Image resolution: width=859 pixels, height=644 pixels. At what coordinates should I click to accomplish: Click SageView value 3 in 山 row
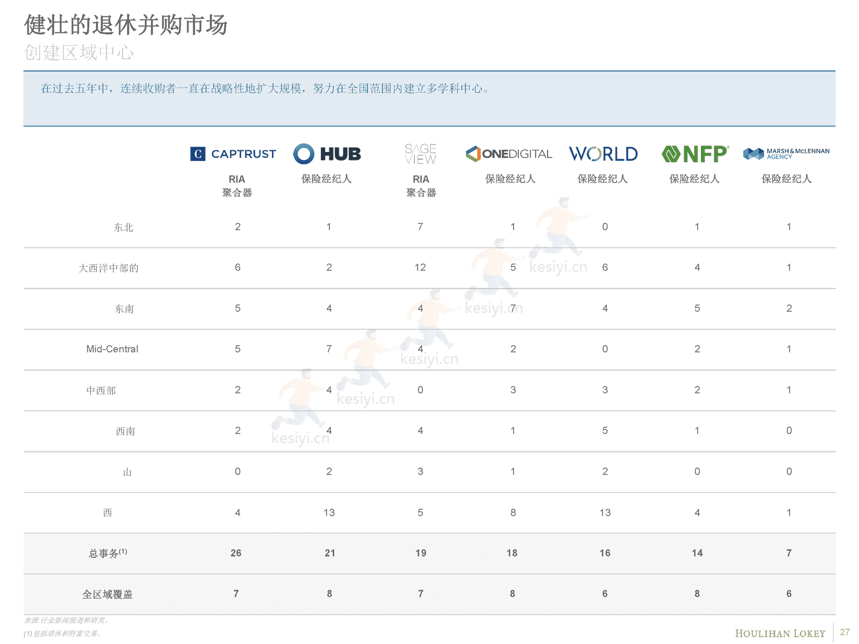pyautogui.click(x=421, y=472)
